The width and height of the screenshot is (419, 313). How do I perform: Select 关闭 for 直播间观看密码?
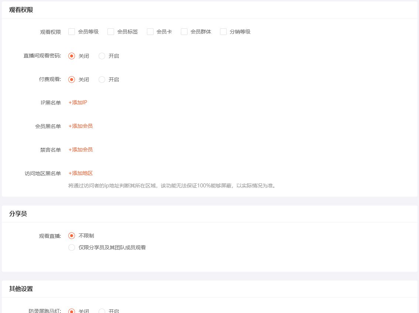click(72, 56)
